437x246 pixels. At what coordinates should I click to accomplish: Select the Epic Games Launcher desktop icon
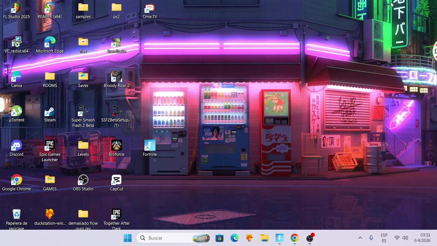click(50, 151)
